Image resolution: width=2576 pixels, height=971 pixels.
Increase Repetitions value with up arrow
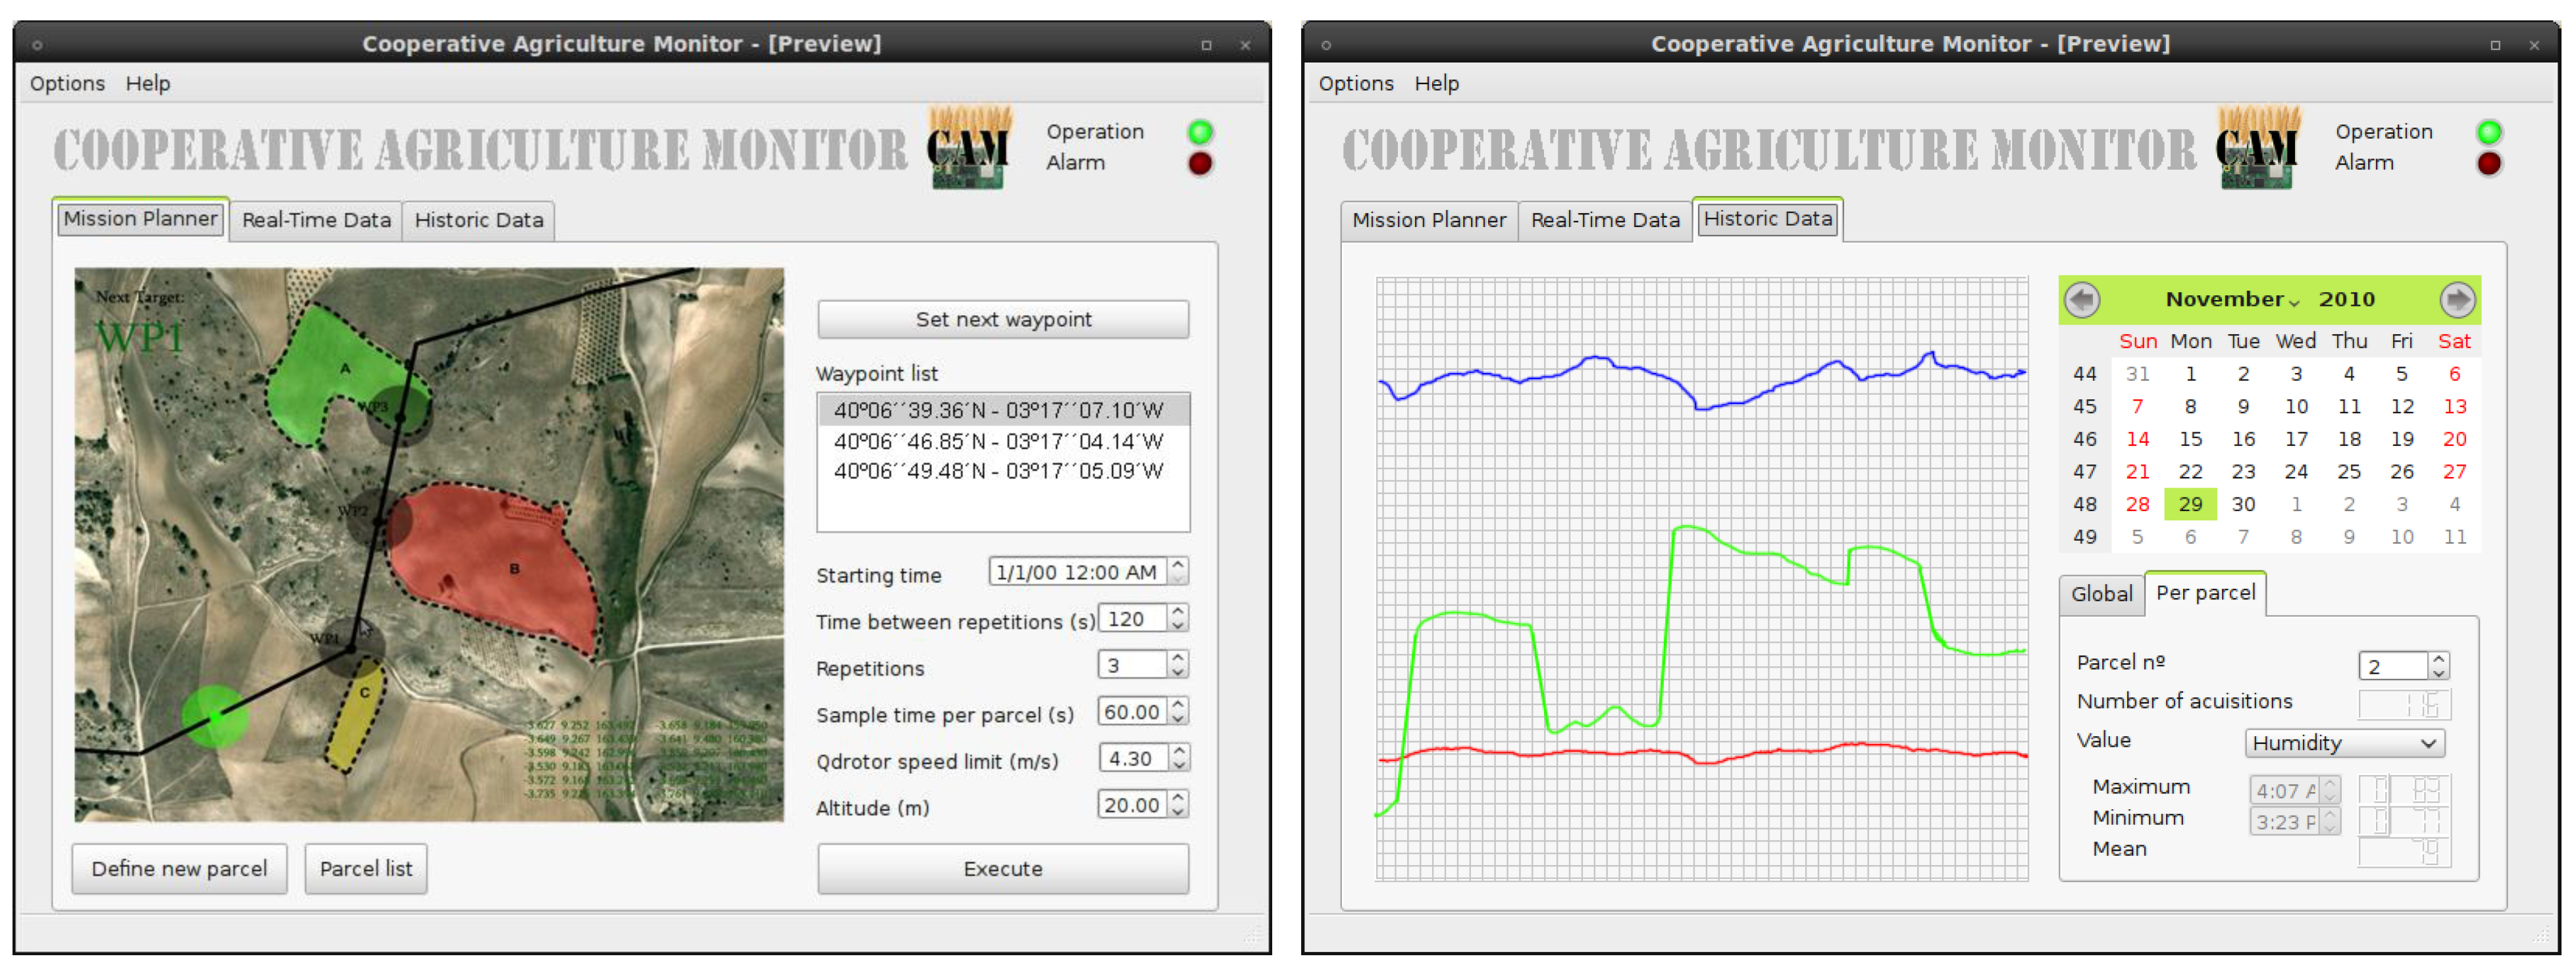1178,658
